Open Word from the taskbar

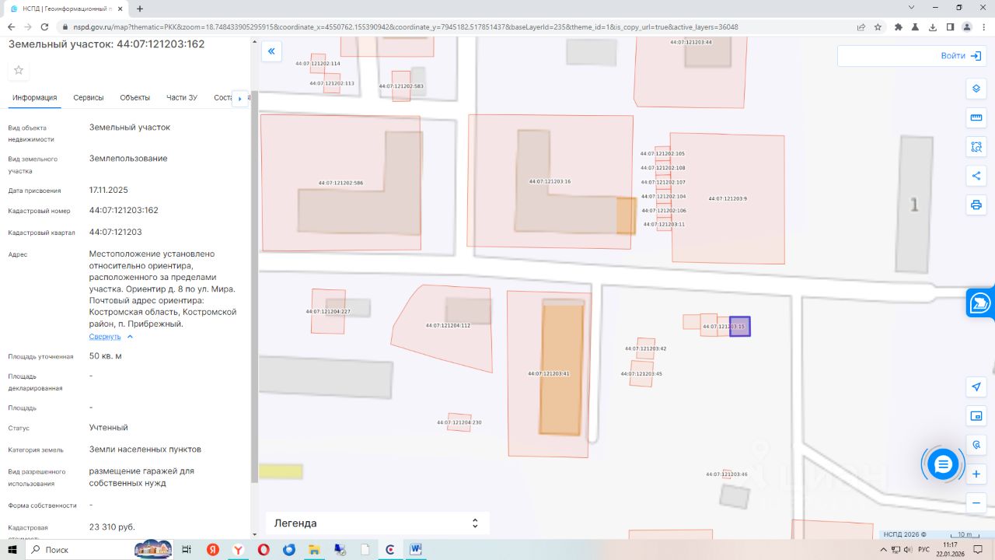416,549
